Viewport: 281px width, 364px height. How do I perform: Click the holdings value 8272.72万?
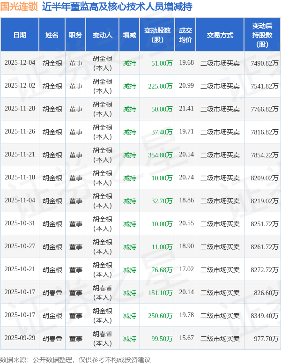(x=264, y=270)
